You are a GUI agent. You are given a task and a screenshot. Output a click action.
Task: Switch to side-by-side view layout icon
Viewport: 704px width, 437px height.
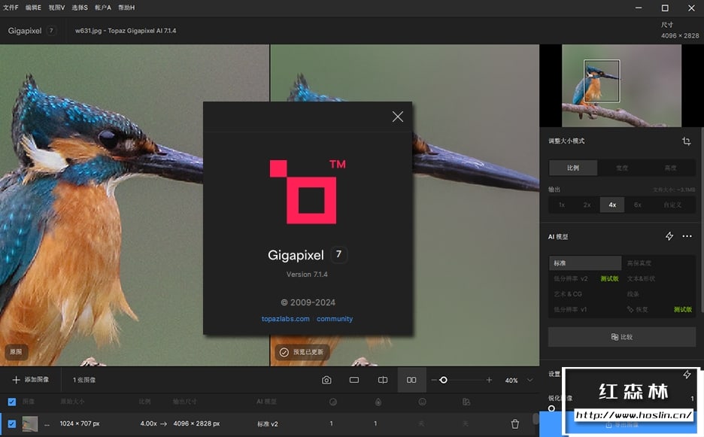tap(411, 380)
